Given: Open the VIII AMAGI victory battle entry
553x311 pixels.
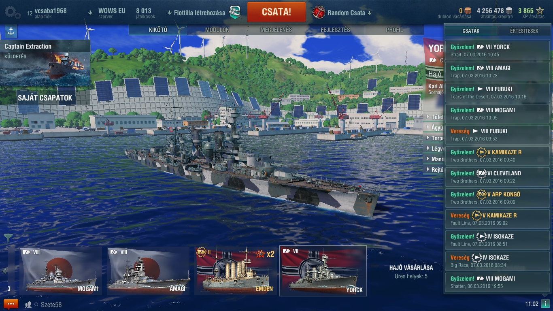Looking at the screenshot, I should [x=498, y=72].
